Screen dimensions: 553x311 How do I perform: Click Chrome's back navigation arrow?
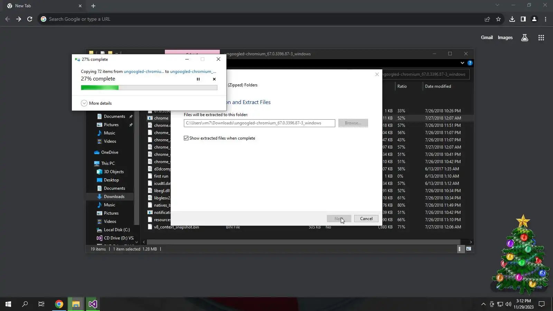point(8,19)
